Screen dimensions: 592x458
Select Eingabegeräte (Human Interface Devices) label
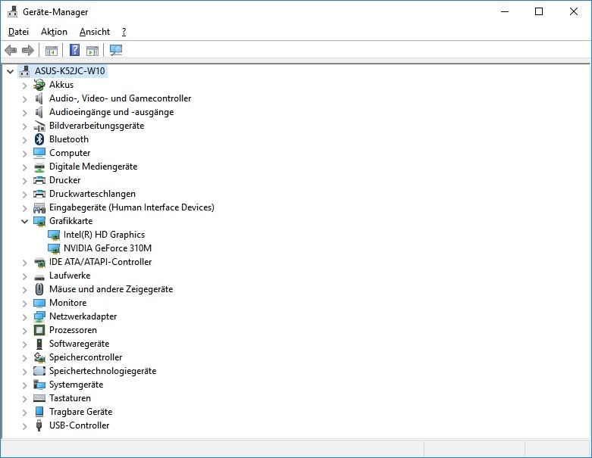(132, 207)
